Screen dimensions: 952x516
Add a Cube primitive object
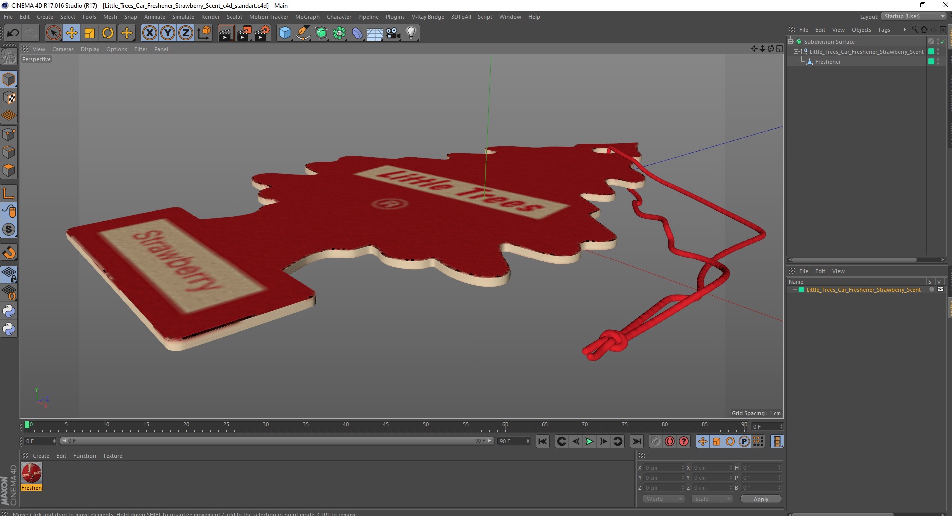pos(285,33)
